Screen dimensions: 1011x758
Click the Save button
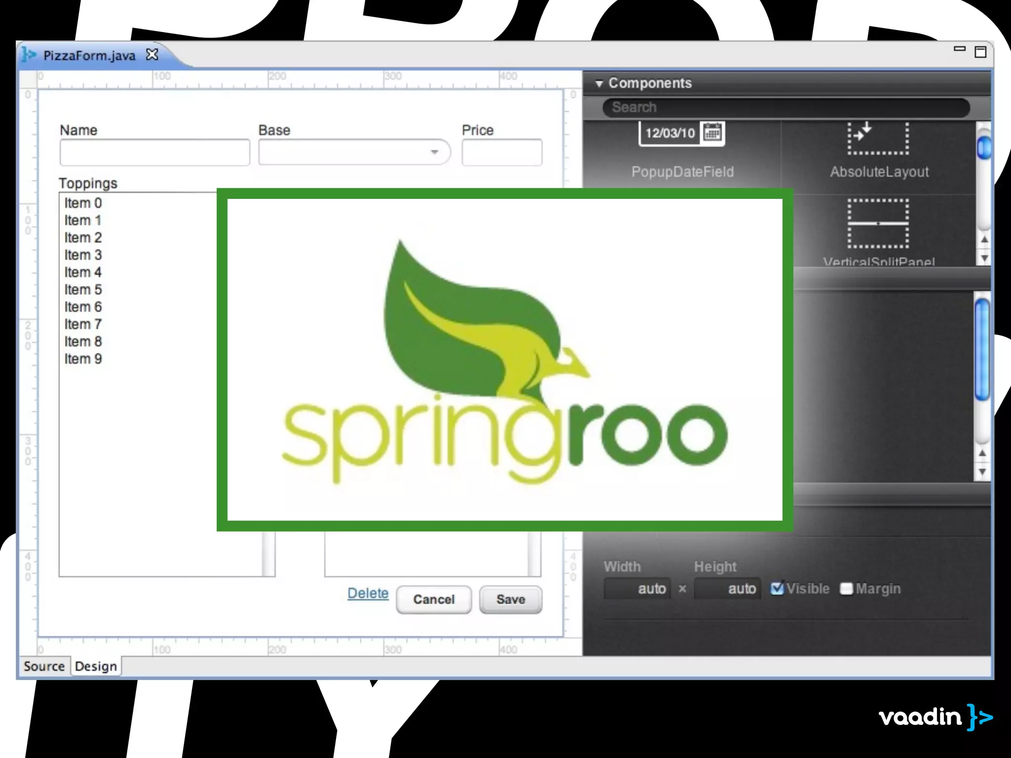point(510,600)
